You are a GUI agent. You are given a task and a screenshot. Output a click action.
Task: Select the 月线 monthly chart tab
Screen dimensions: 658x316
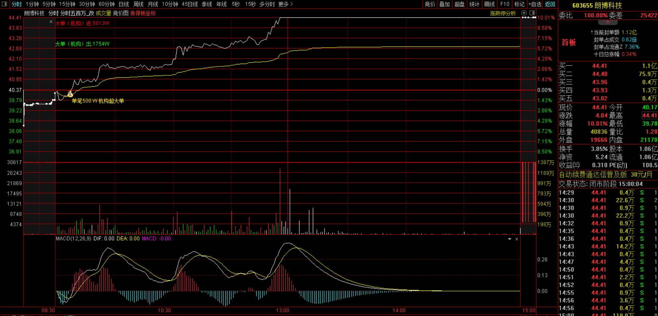click(153, 4)
